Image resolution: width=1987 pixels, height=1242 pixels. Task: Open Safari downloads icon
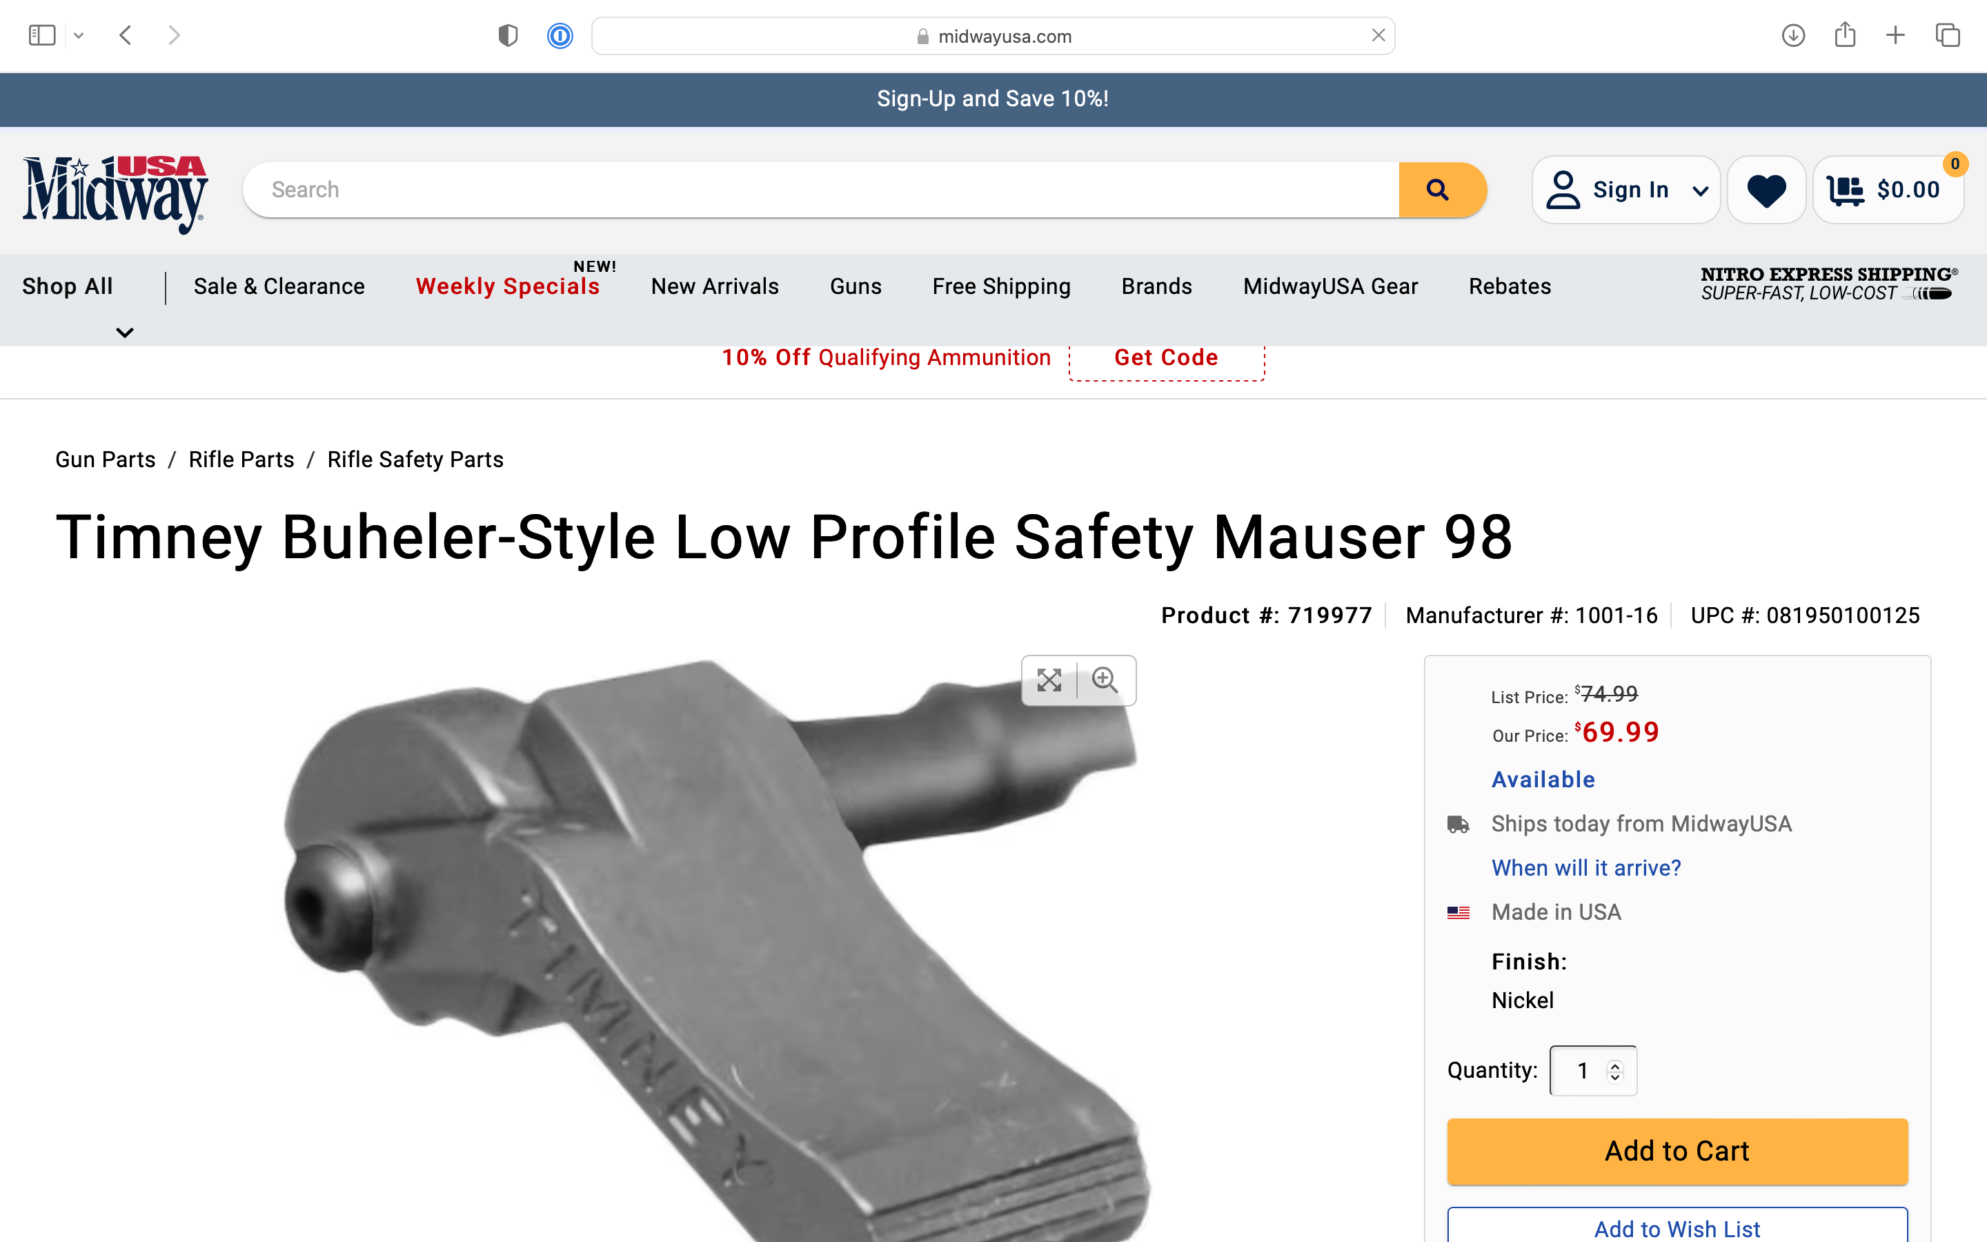(1793, 35)
